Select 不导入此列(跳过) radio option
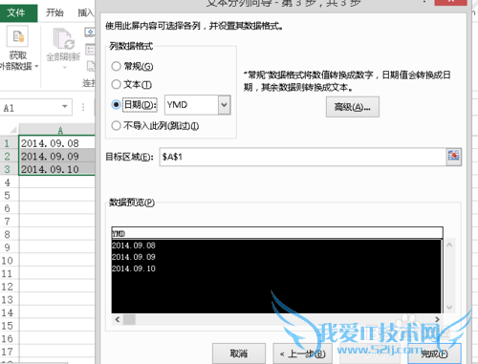Screen dimensions: 478x364 [116, 125]
